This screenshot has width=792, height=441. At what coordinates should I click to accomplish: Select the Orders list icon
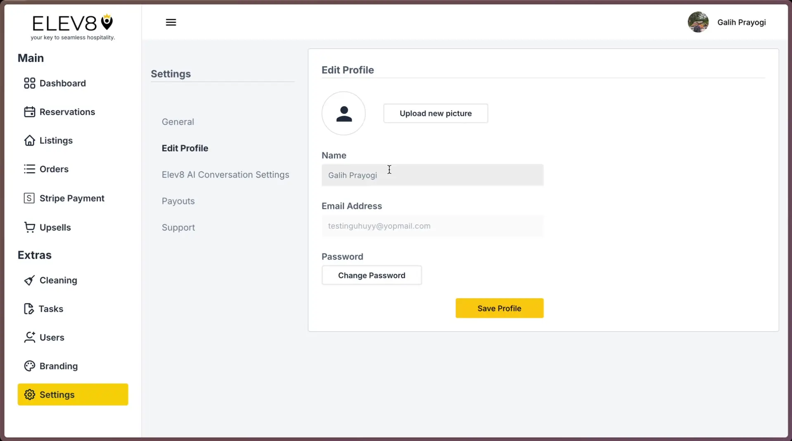click(28, 169)
